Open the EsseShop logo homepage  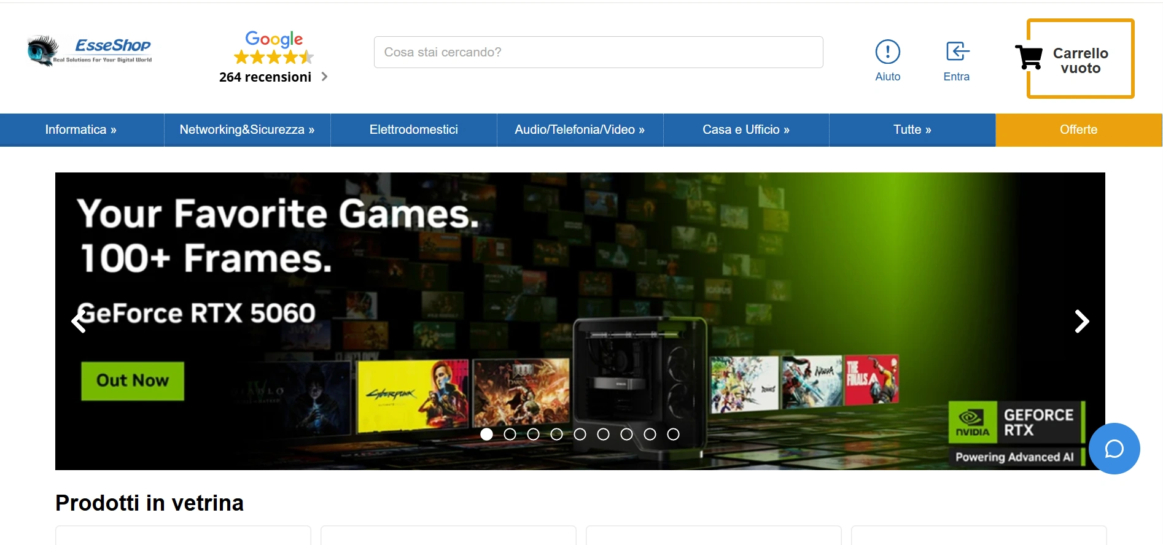pyautogui.click(x=90, y=51)
